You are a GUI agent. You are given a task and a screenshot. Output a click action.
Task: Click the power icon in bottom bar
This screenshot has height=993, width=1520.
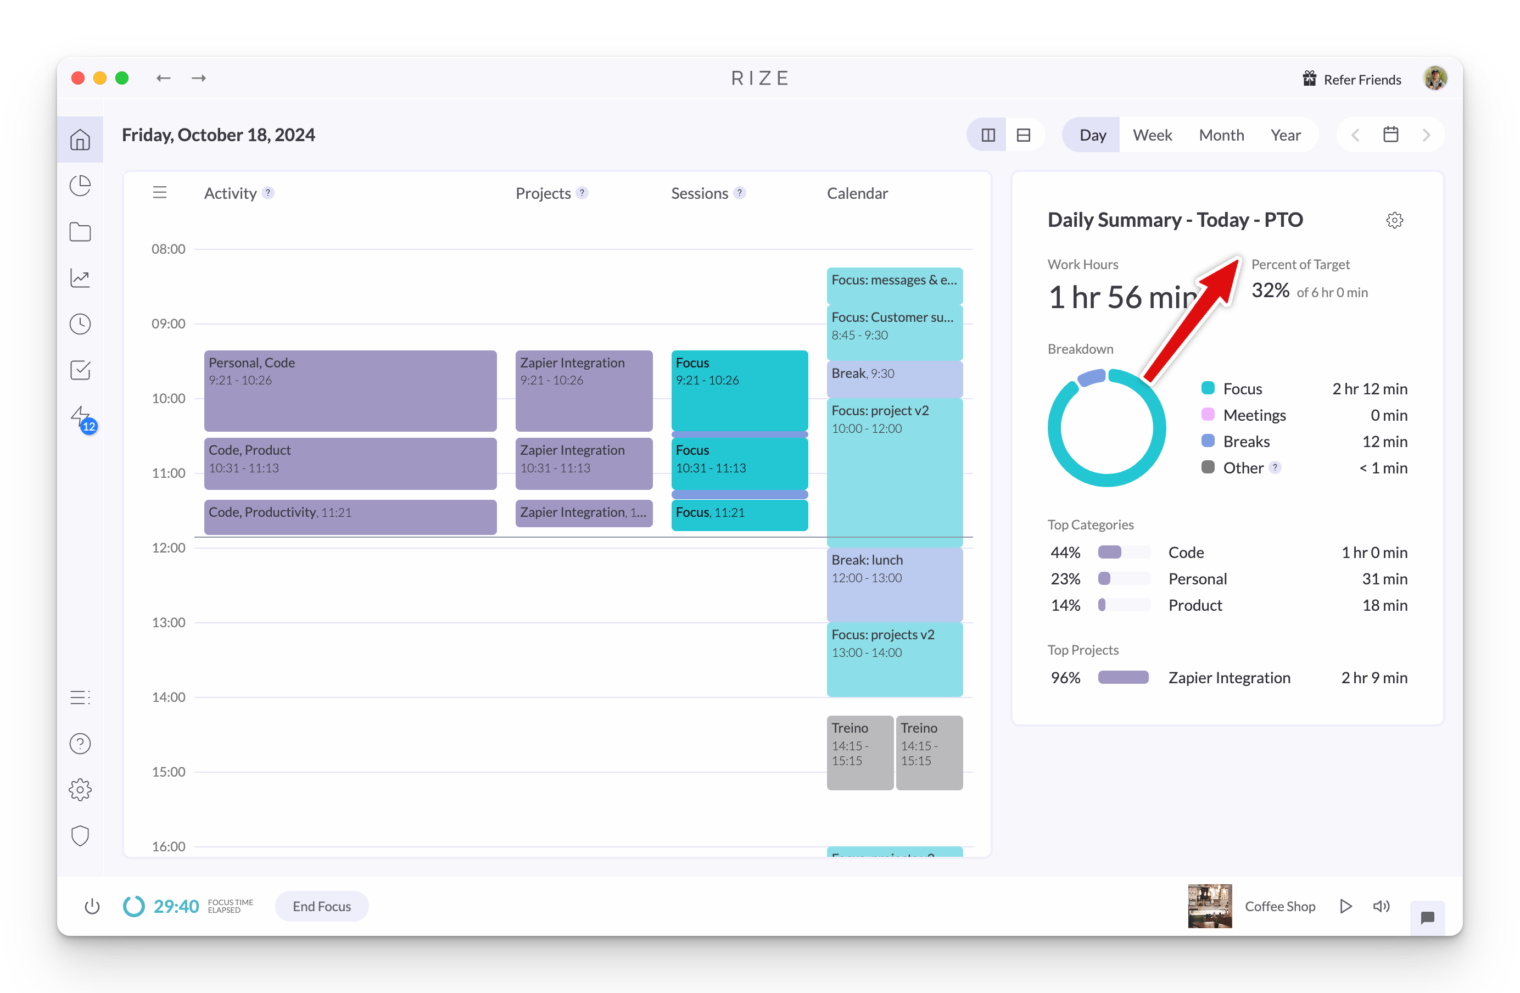(92, 906)
